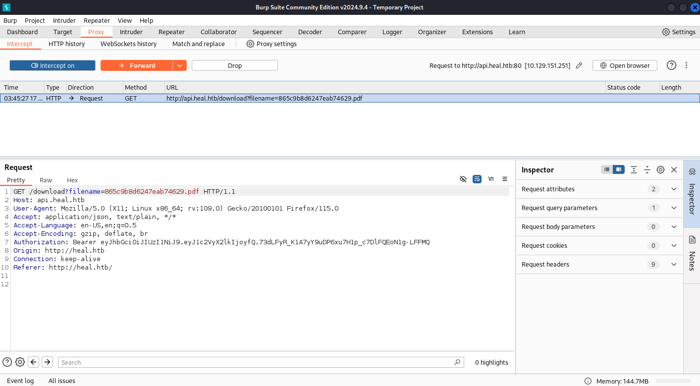Click the Burp Suite logo icon in title bar
Viewport: 700px width, 386px height.
pos(6,7)
